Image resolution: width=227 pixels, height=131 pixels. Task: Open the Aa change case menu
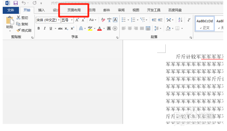(93, 20)
